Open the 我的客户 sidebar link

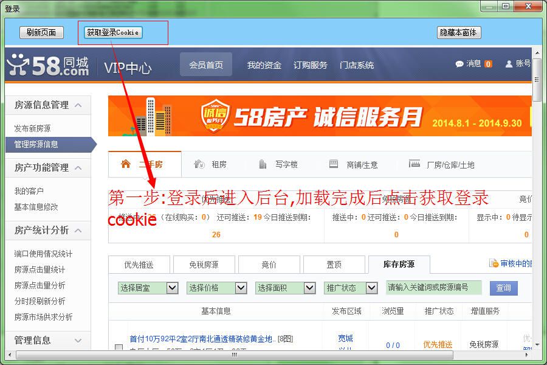pos(29,191)
